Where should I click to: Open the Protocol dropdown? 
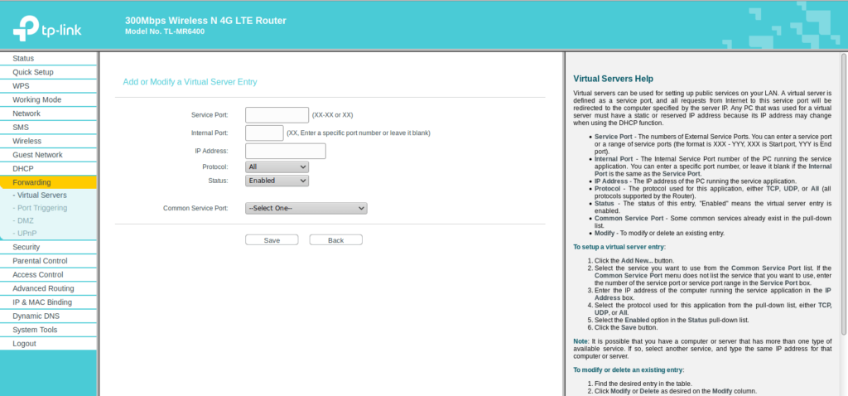click(277, 167)
